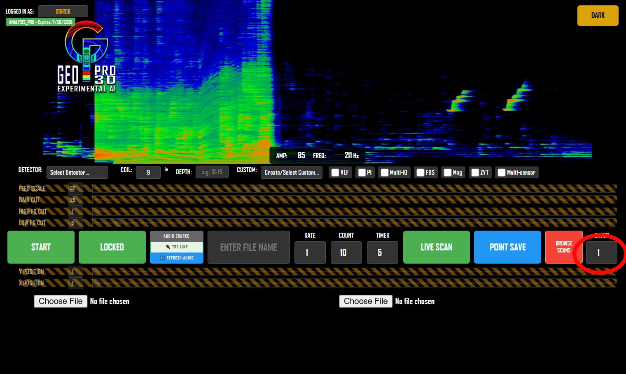This screenshot has height=374, width=626.
Task: Click the right Choose File button
Action: tap(366, 301)
